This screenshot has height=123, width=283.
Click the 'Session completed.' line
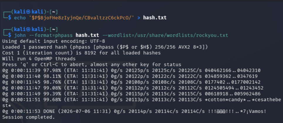(x=28, y=117)
